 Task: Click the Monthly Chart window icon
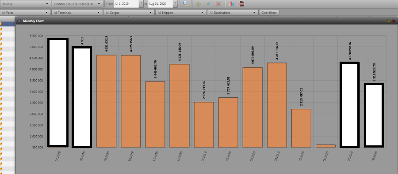click(19, 21)
